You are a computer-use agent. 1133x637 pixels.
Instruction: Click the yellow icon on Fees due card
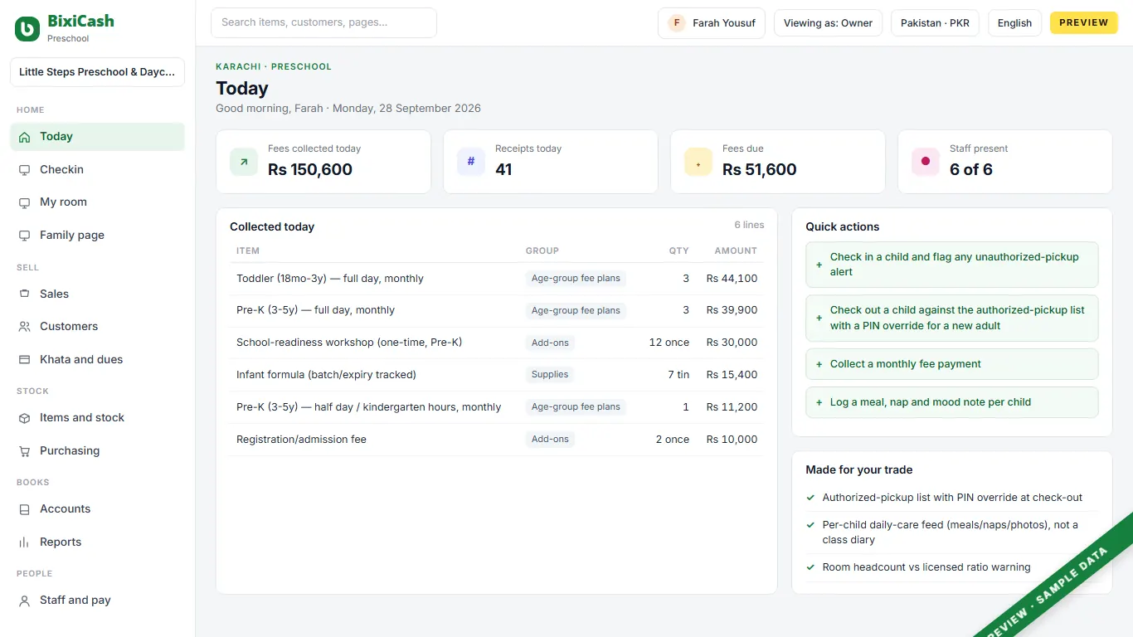point(698,162)
